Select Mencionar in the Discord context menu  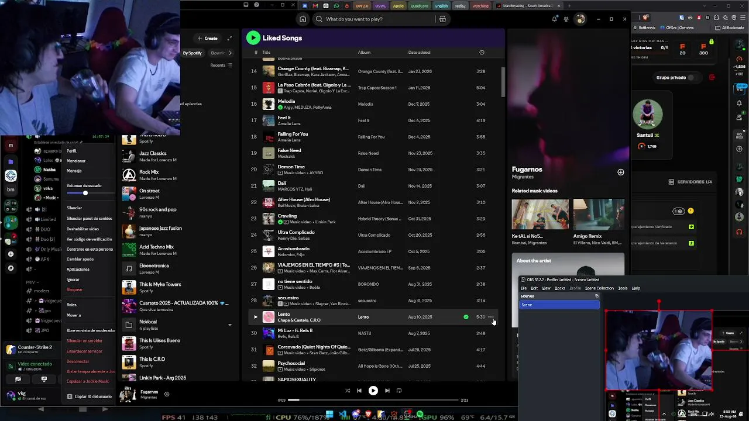pyautogui.click(x=76, y=161)
